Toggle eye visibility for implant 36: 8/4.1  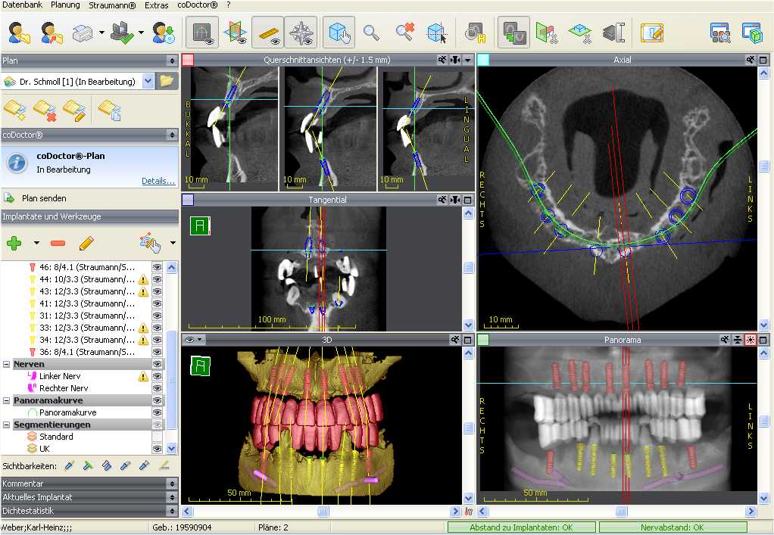click(157, 352)
